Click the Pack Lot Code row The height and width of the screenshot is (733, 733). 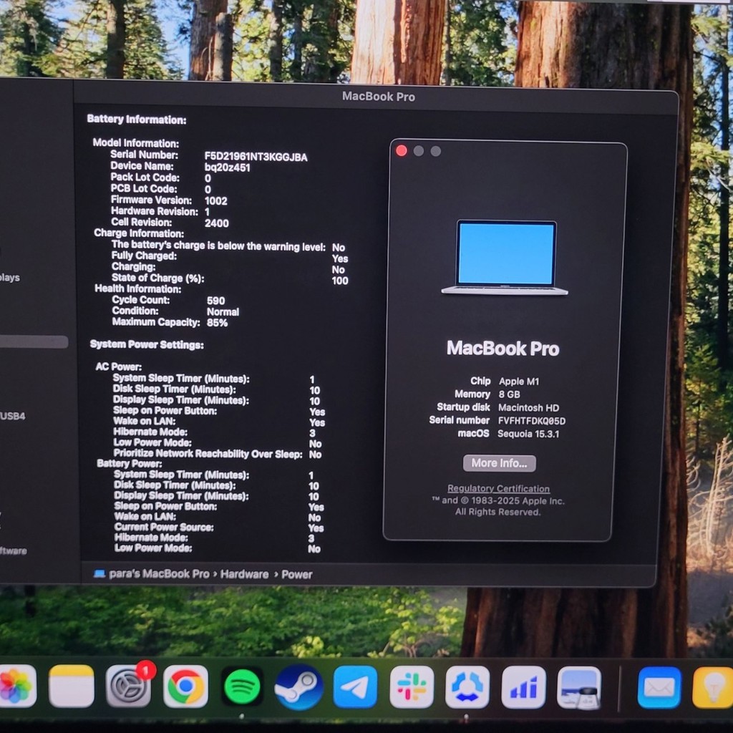[161, 178]
